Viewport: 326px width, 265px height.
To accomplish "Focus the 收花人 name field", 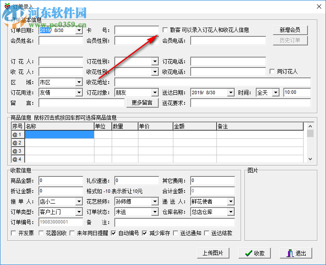I will 61,72.
